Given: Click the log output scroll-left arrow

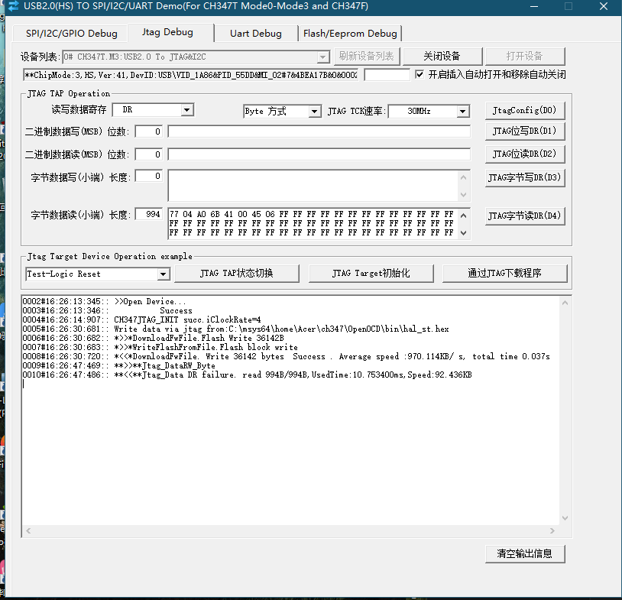Looking at the screenshot, I should click(x=28, y=531).
